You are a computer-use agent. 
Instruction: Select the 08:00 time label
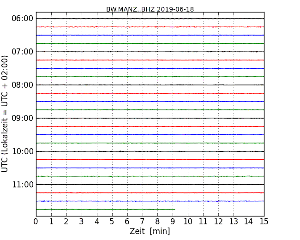click(23, 85)
